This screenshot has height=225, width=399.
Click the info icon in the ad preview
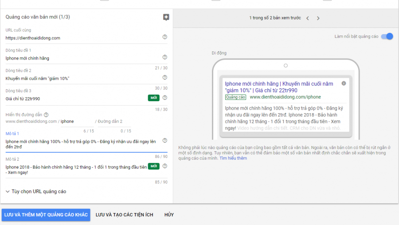click(x=344, y=83)
